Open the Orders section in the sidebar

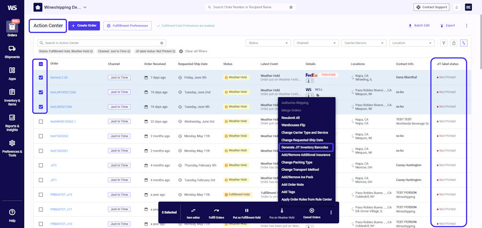point(12,28)
